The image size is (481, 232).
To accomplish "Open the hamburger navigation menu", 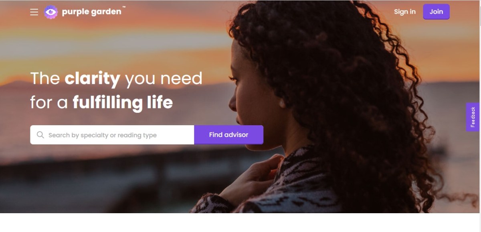I will (34, 12).
